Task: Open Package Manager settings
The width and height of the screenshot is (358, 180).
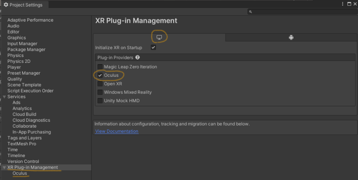Action: (26, 50)
